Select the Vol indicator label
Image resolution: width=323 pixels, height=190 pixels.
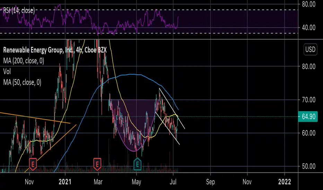coord(7,72)
